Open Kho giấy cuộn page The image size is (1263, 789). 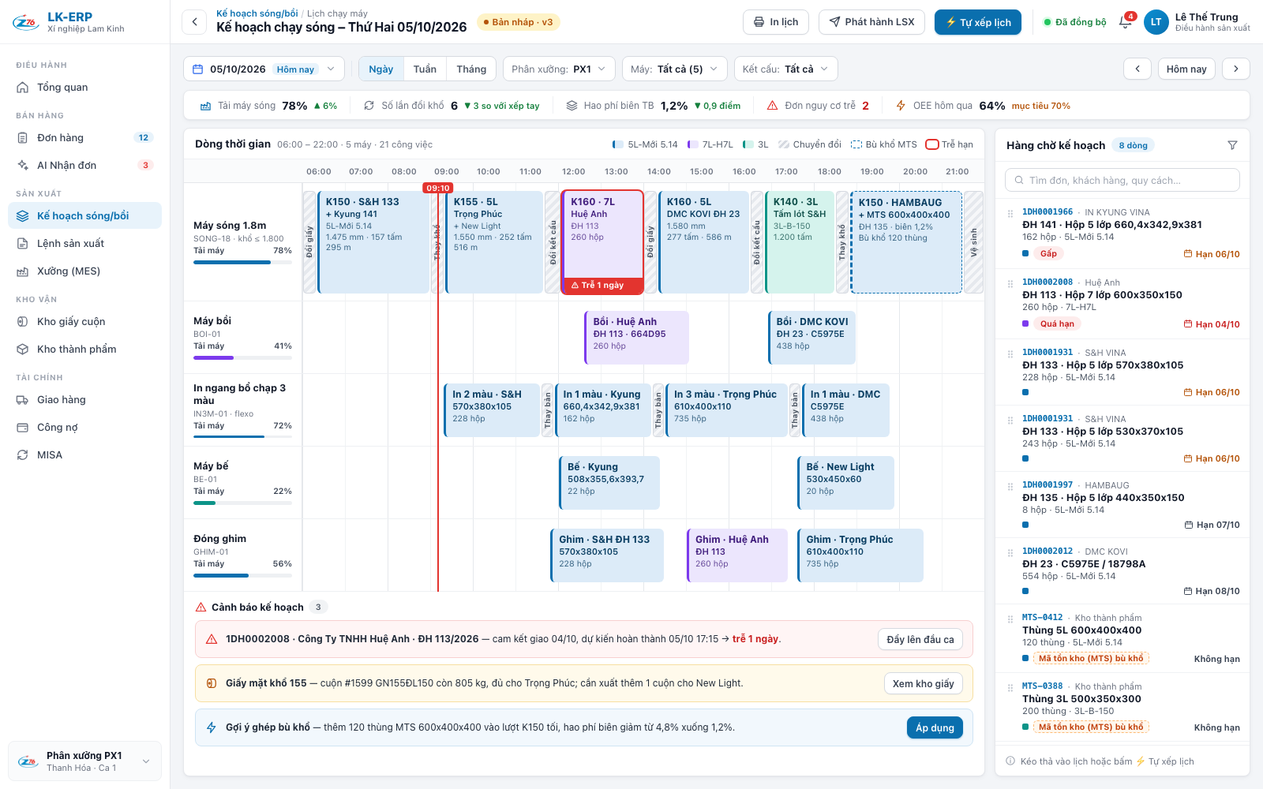84,321
